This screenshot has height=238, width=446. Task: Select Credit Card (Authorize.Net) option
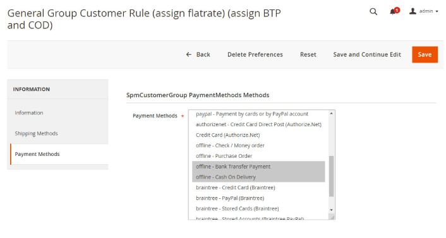coord(258,135)
